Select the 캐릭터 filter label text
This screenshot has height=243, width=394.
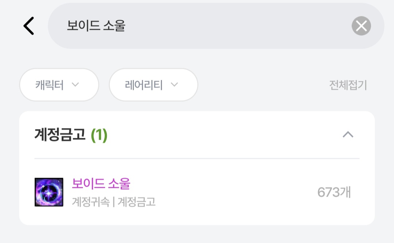tap(50, 85)
